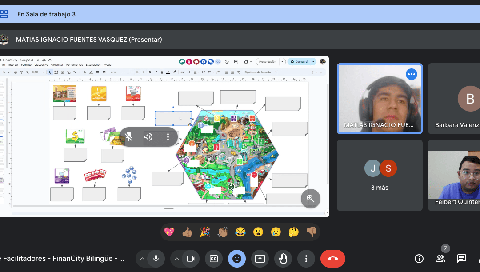
Task: Open the fill color bucket
Action: (85, 72)
